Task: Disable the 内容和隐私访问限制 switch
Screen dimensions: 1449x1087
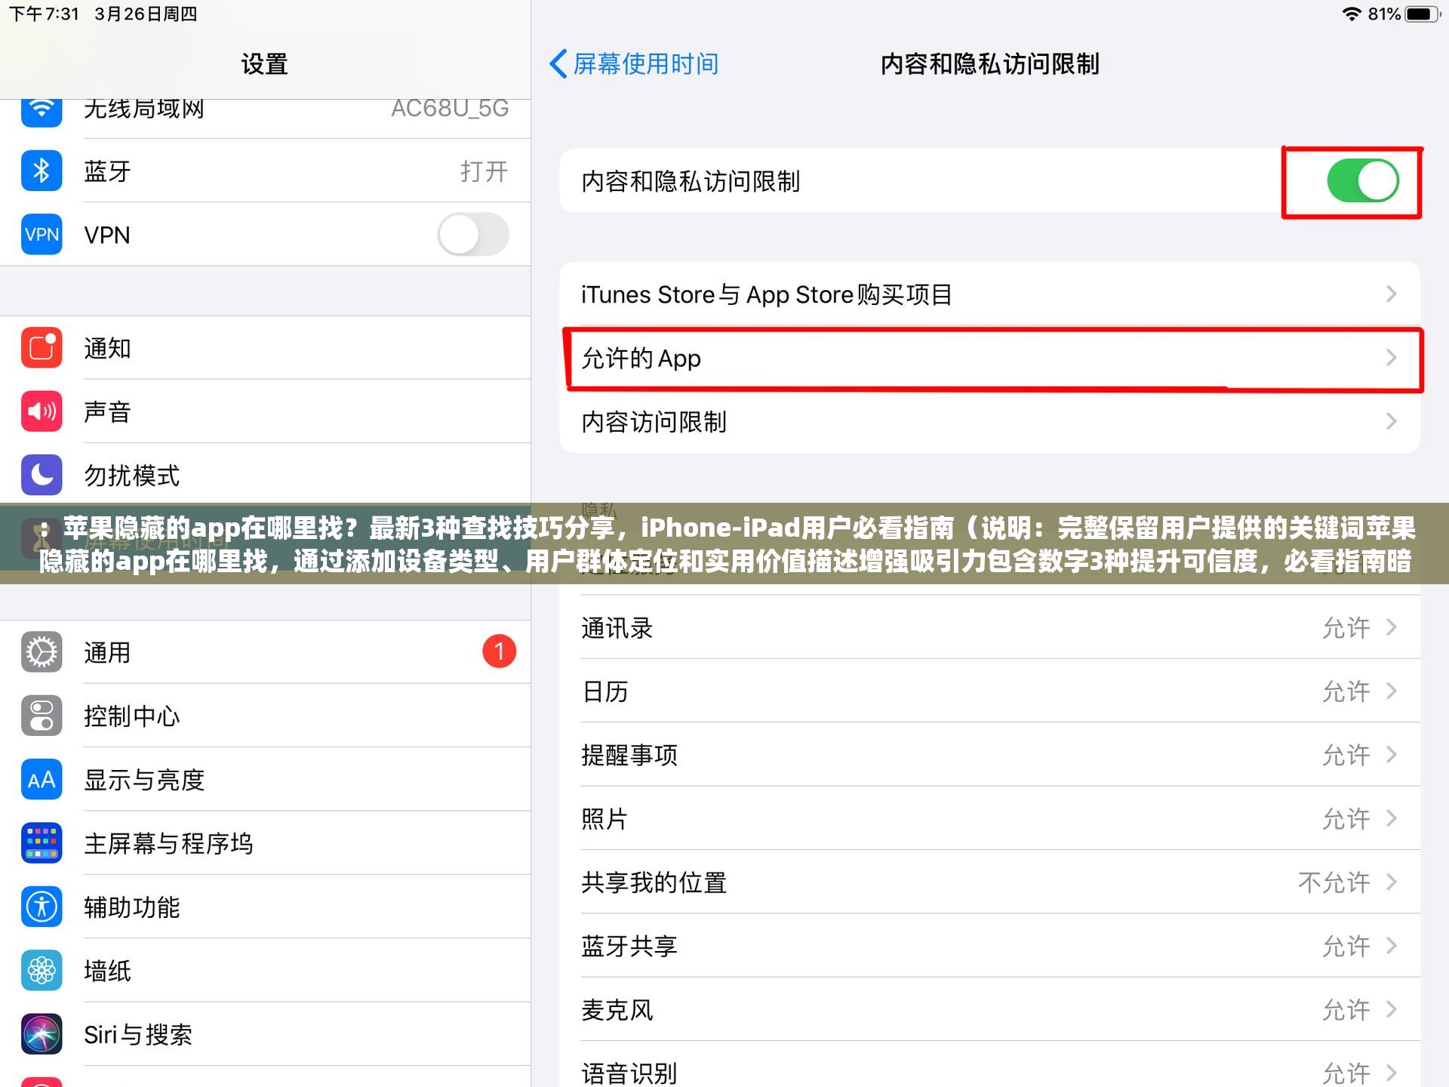Action: pyautogui.click(x=1363, y=181)
